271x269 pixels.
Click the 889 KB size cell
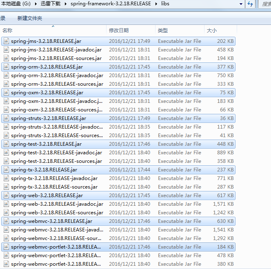(225, 153)
